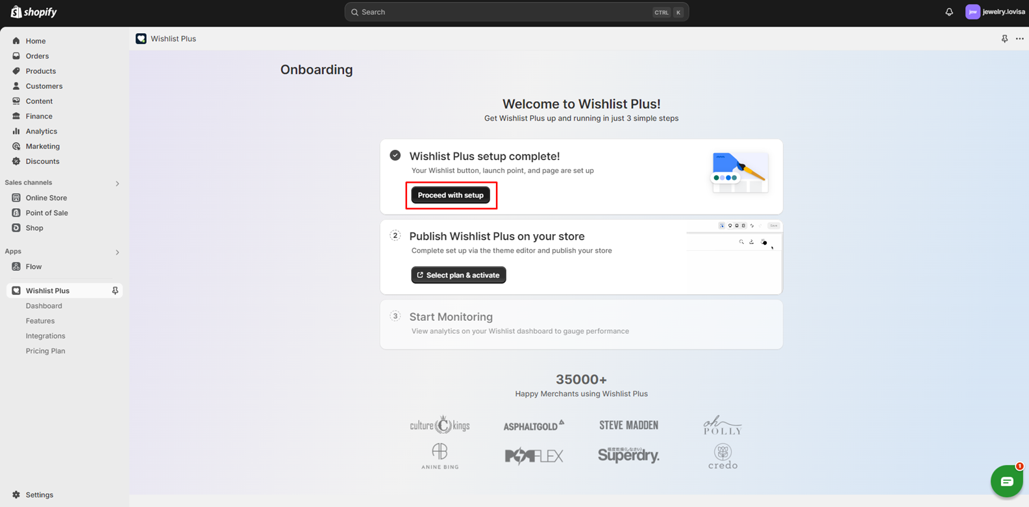Image resolution: width=1029 pixels, height=507 pixels.
Task: Click the Shopify logo
Action: (x=34, y=12)
